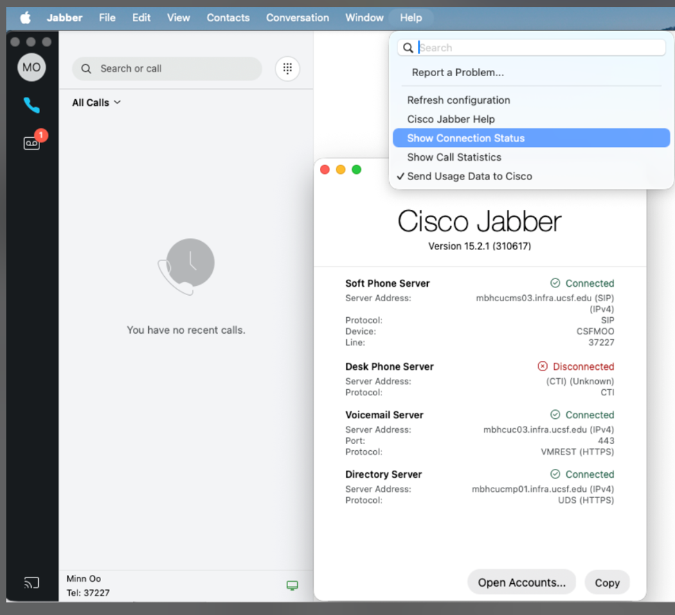Click the You have no recent calls message
The image size is (675, 615).
point(186,330)
